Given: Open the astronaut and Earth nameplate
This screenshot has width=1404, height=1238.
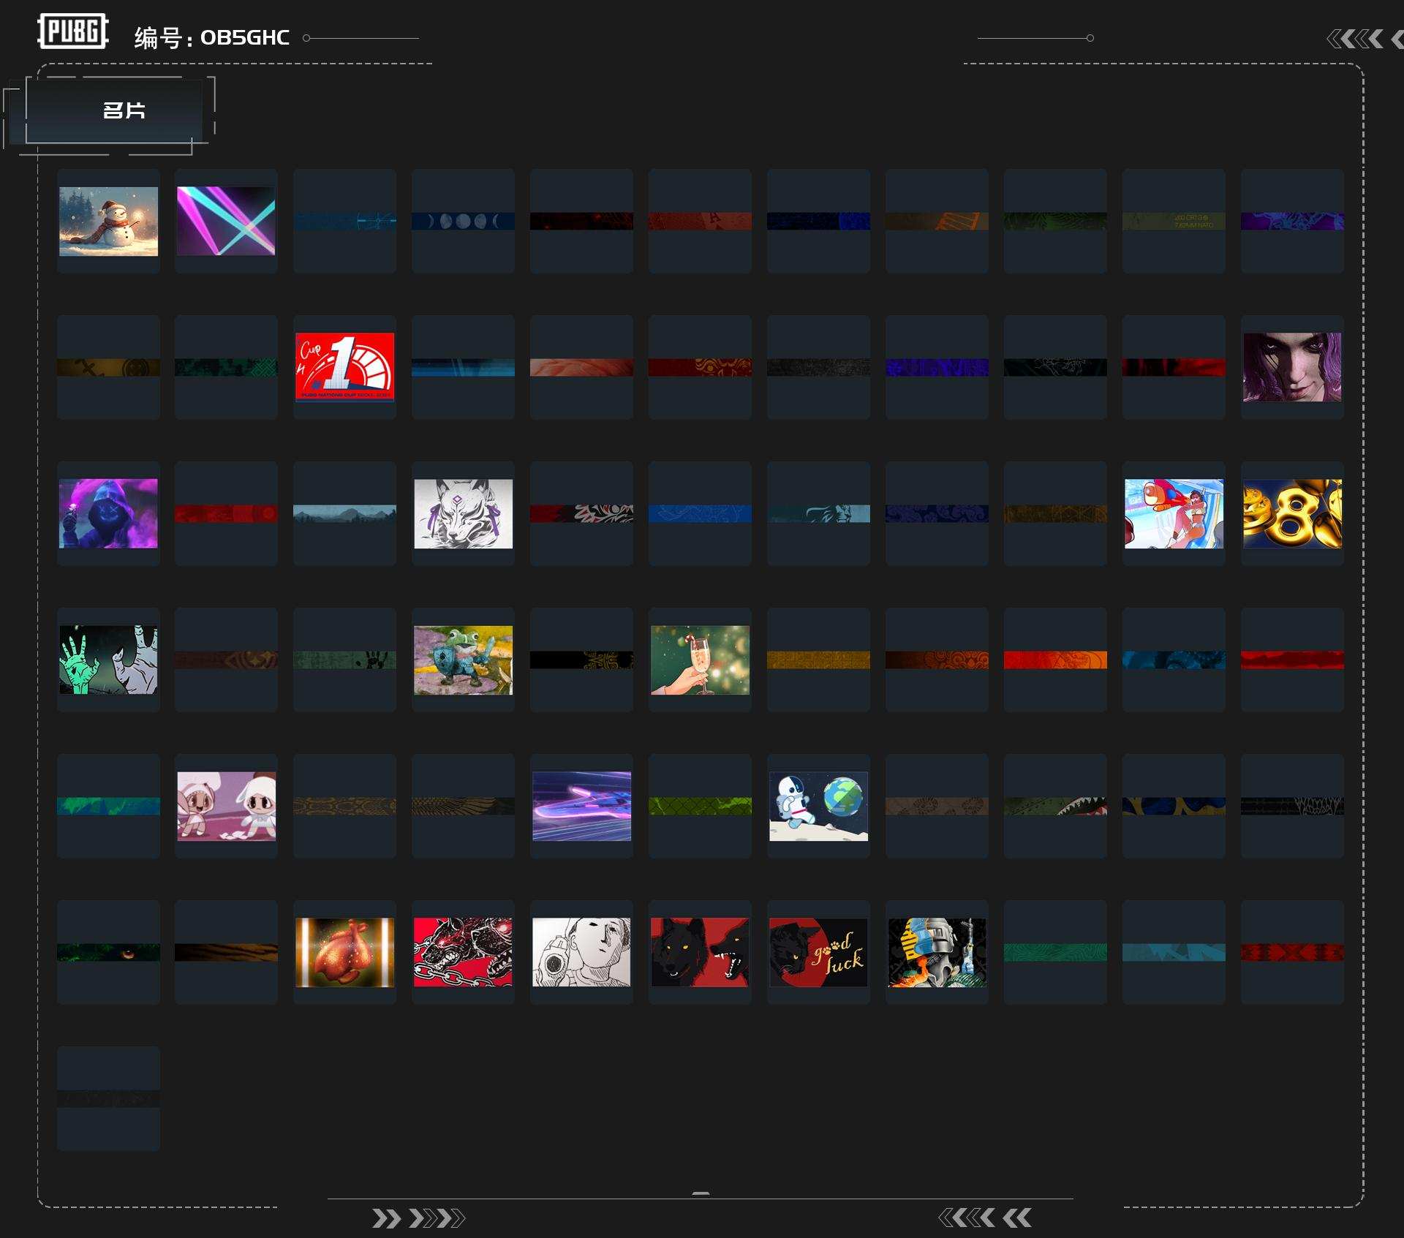Looking at the screenshot, I should tap(818, 806).
